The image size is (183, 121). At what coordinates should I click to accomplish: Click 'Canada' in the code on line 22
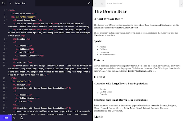tap(23, 101)
